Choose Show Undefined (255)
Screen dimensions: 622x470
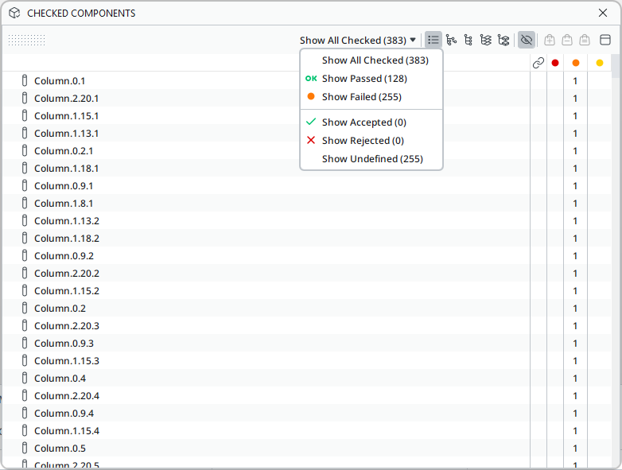[x=371, y=158]
